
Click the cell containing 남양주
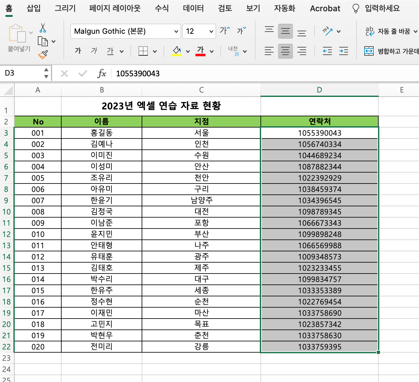[x=201, y=200]
